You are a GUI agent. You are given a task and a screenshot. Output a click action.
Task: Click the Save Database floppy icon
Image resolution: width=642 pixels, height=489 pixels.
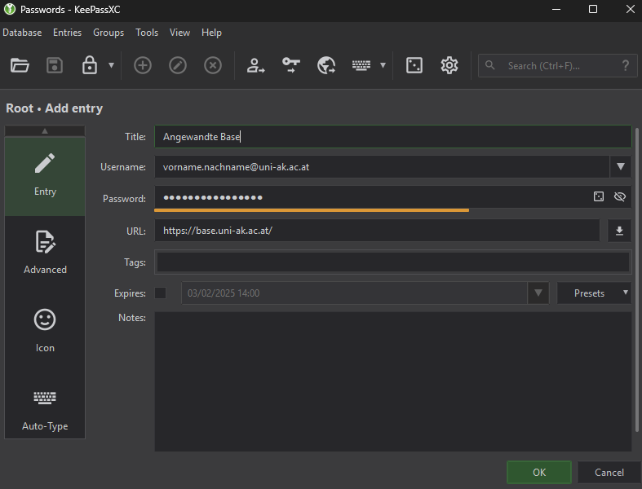pos(55,65)
